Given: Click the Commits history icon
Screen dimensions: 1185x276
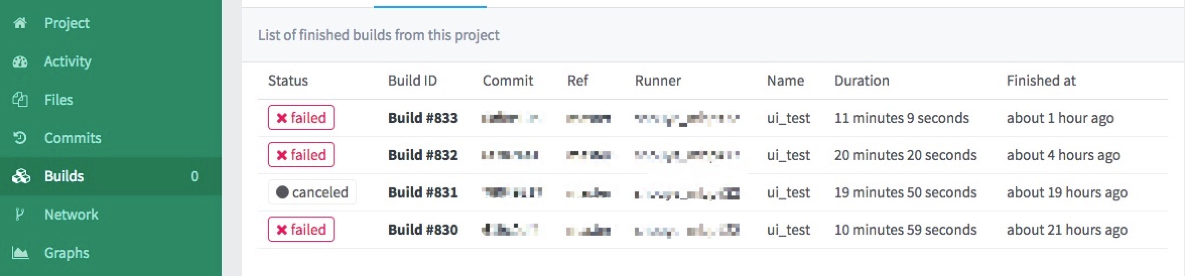Looking at the screenshot, I should point(20,138).
